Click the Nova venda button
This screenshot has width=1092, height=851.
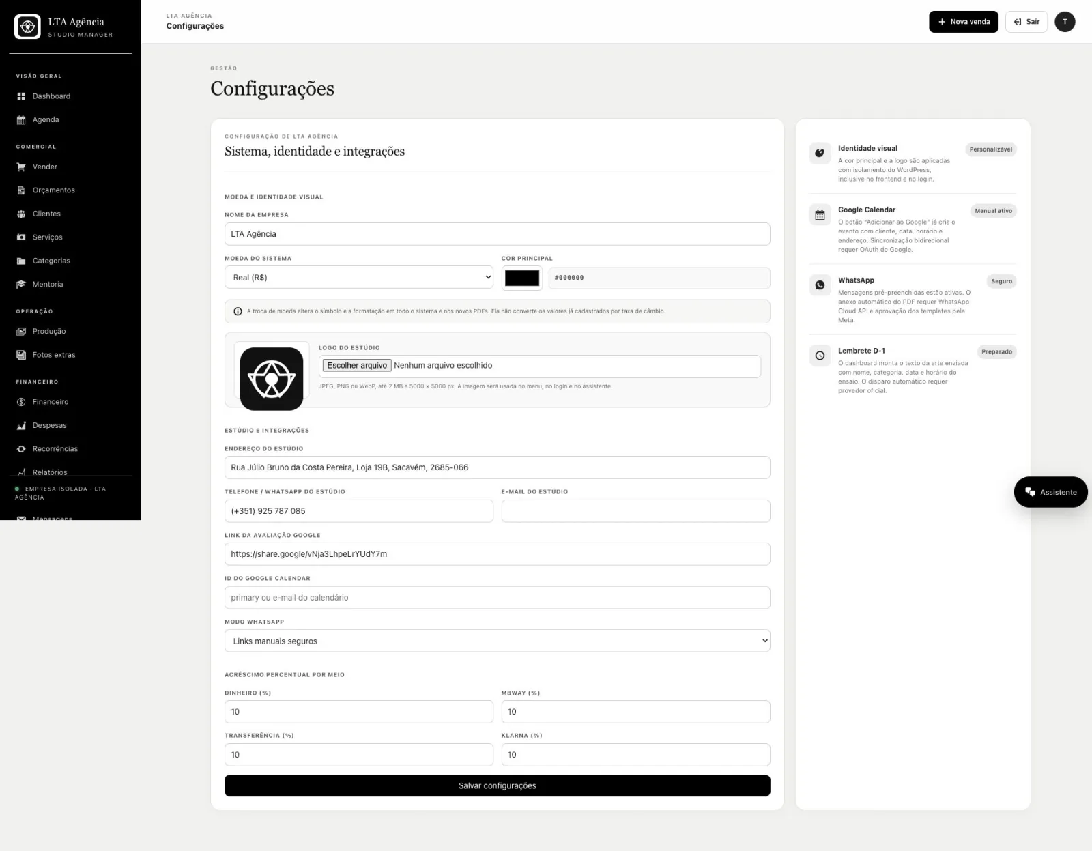point(964,22)
